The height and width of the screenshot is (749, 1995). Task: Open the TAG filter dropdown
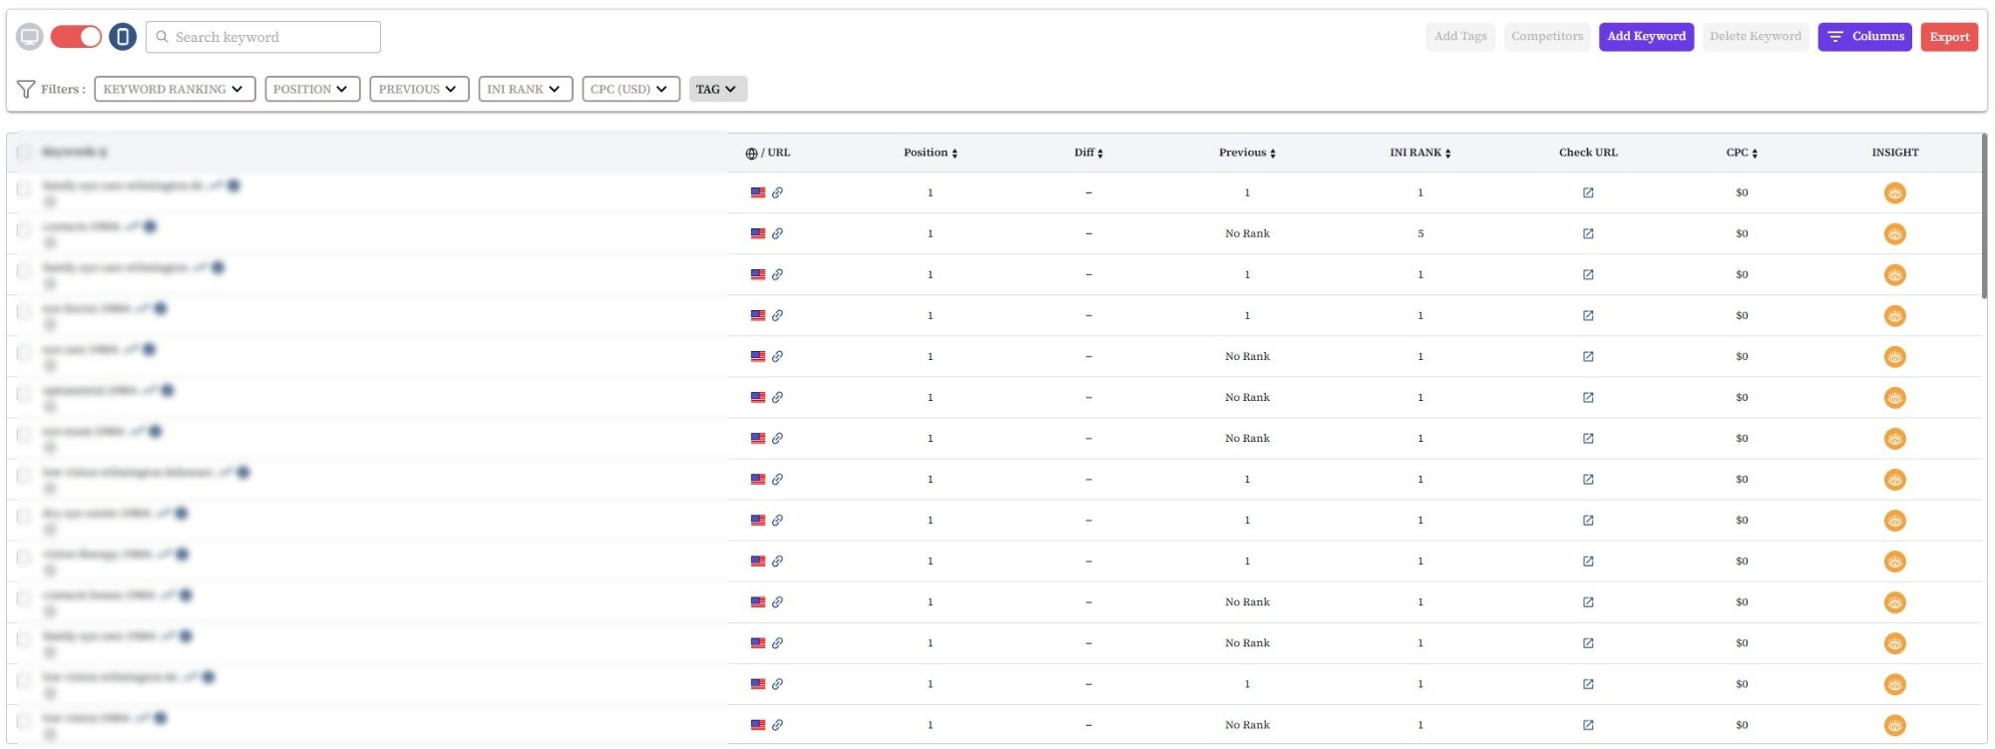click(x=718, y=89)
